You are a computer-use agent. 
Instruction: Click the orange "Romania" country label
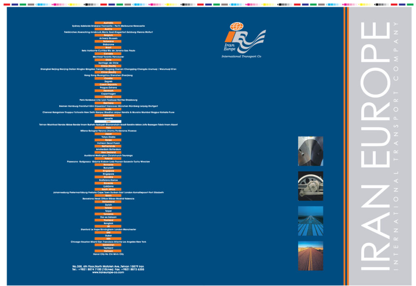108,165
